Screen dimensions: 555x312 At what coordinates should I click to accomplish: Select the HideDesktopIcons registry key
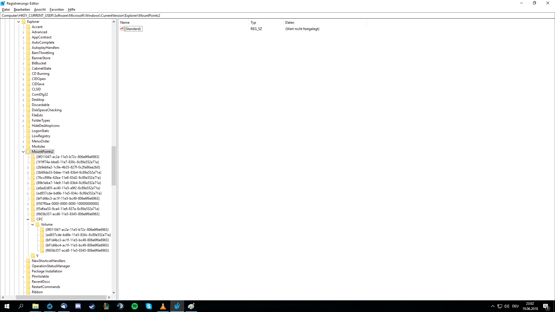click(45, 126)
